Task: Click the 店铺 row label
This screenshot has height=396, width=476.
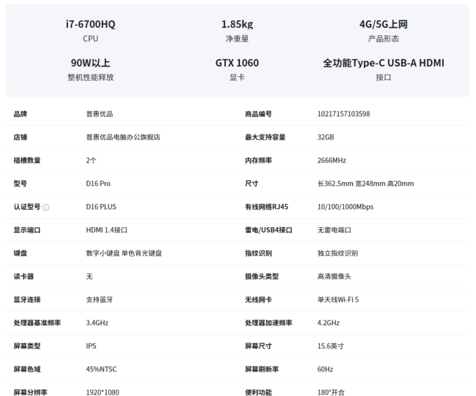Action: [x=20, y=137]
